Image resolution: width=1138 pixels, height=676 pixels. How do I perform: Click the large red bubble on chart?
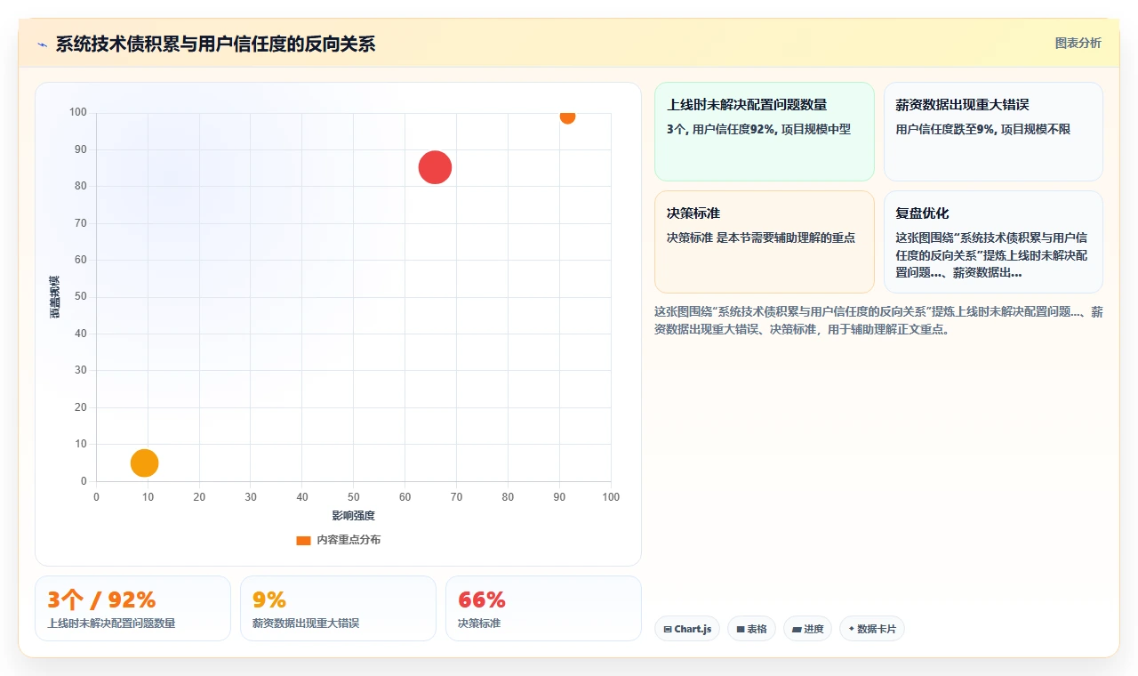tap(435, 167)
